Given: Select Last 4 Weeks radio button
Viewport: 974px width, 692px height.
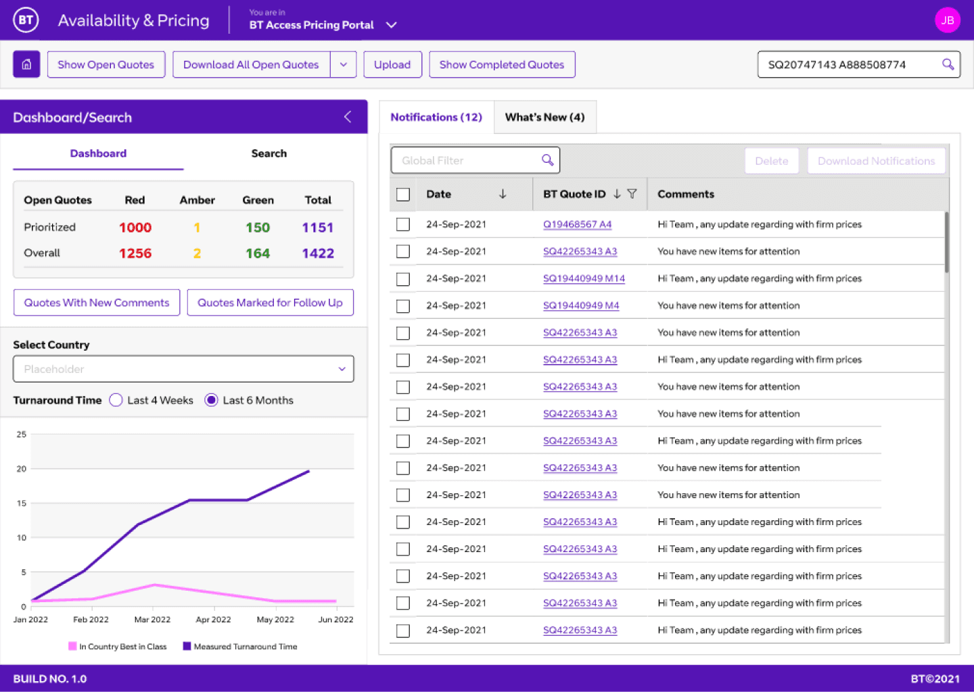Looking at the screenshot, I should coord(116,400).
